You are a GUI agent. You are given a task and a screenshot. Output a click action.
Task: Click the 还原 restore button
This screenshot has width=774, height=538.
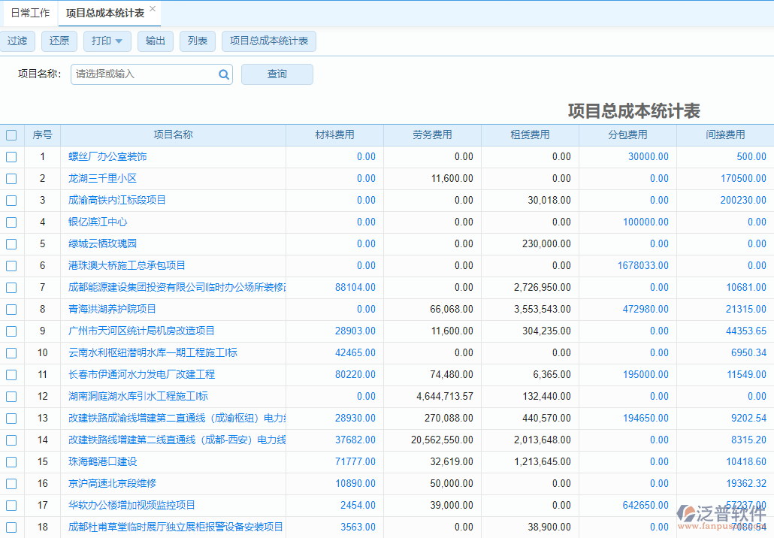[59, 41]
